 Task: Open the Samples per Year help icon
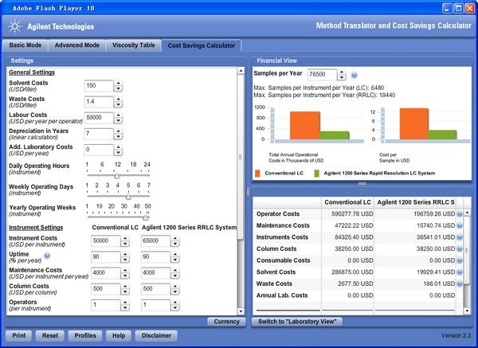coord(354,75)
